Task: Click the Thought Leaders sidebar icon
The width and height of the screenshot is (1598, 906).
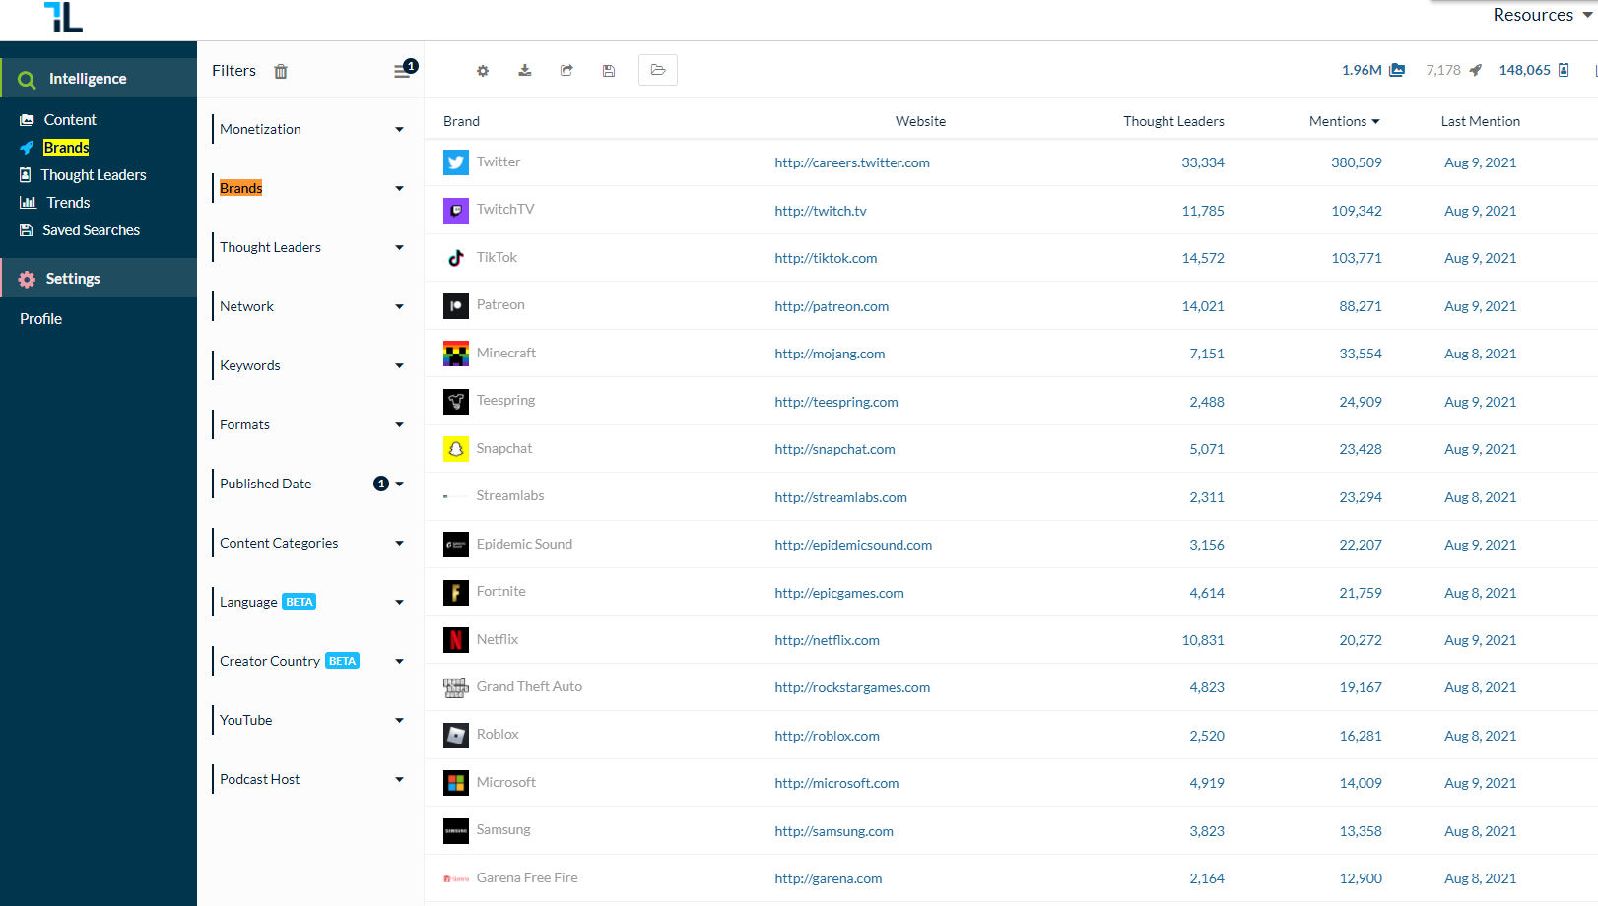Action: coord(26,175)
